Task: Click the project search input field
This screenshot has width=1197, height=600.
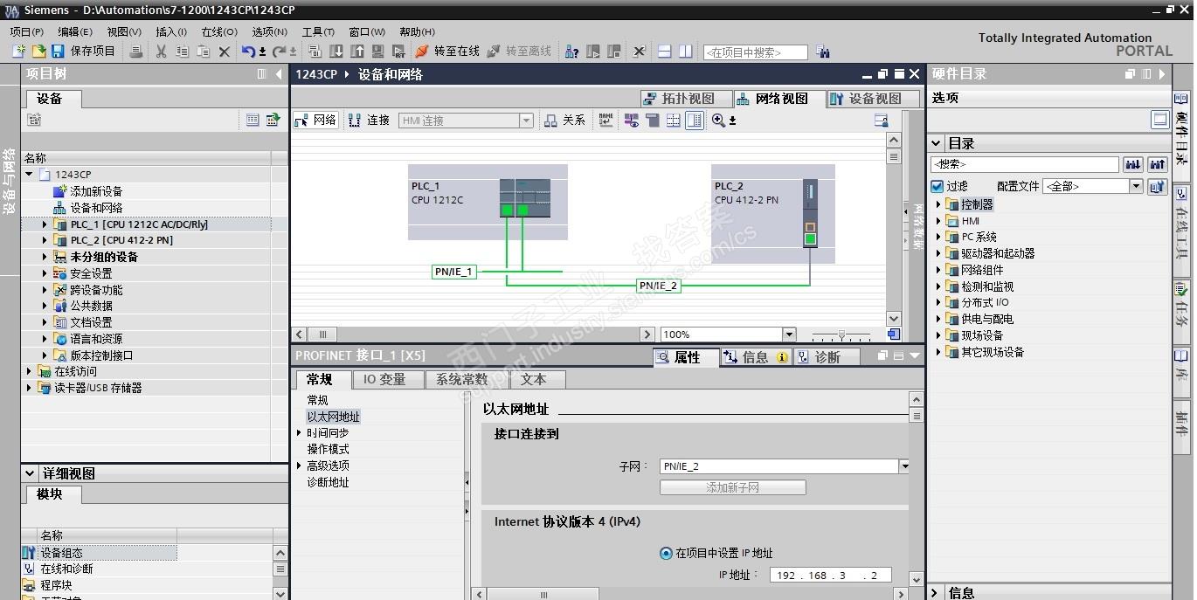Action: point(755,52)
